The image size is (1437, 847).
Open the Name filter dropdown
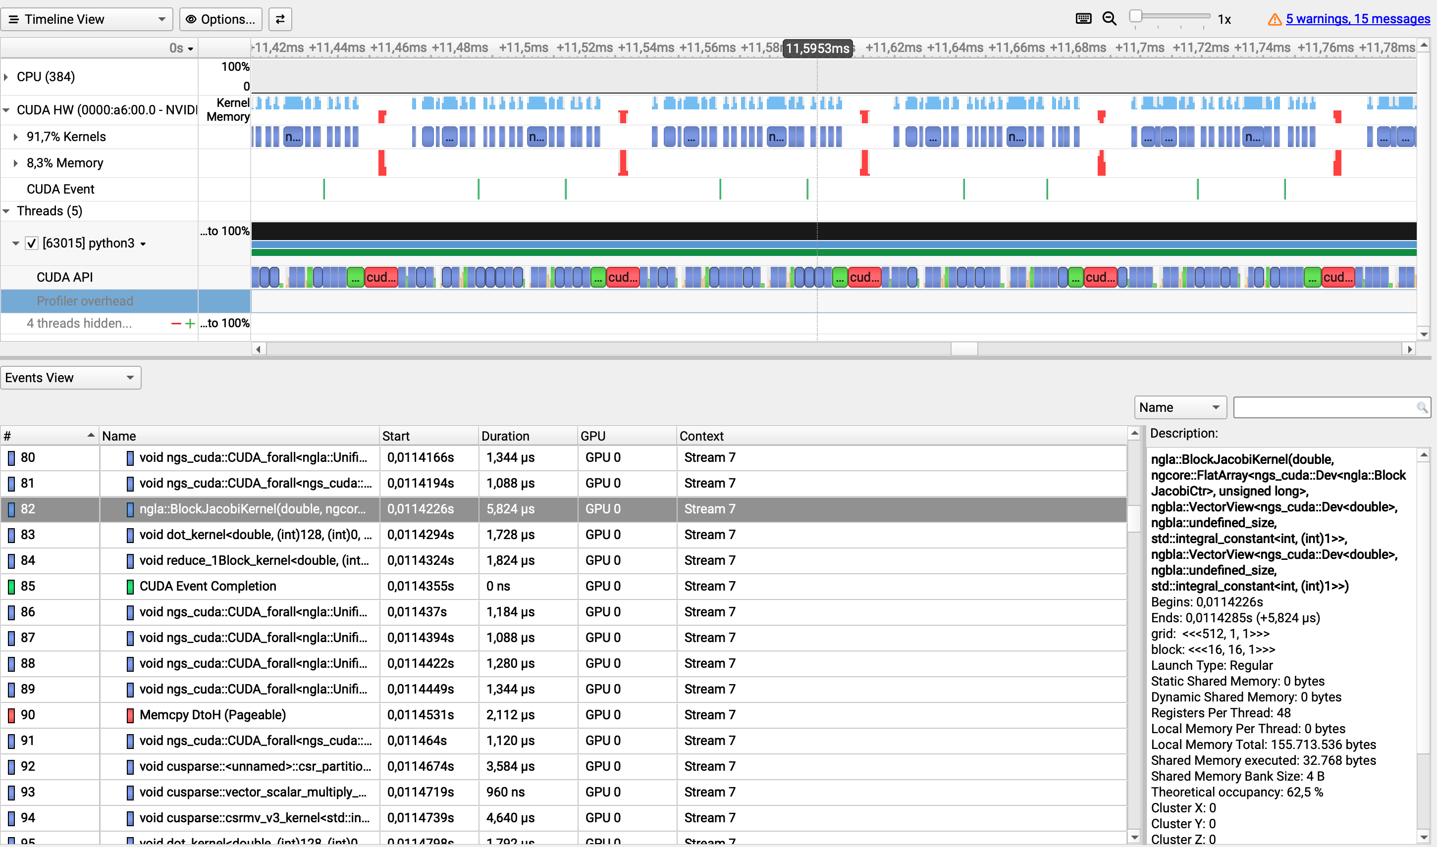click(x=1180, y=407)
